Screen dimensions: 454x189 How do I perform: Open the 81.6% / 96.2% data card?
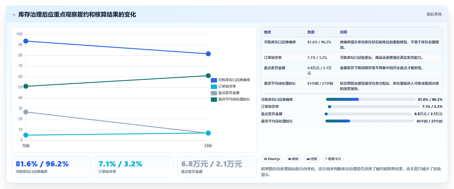(51, 167)
